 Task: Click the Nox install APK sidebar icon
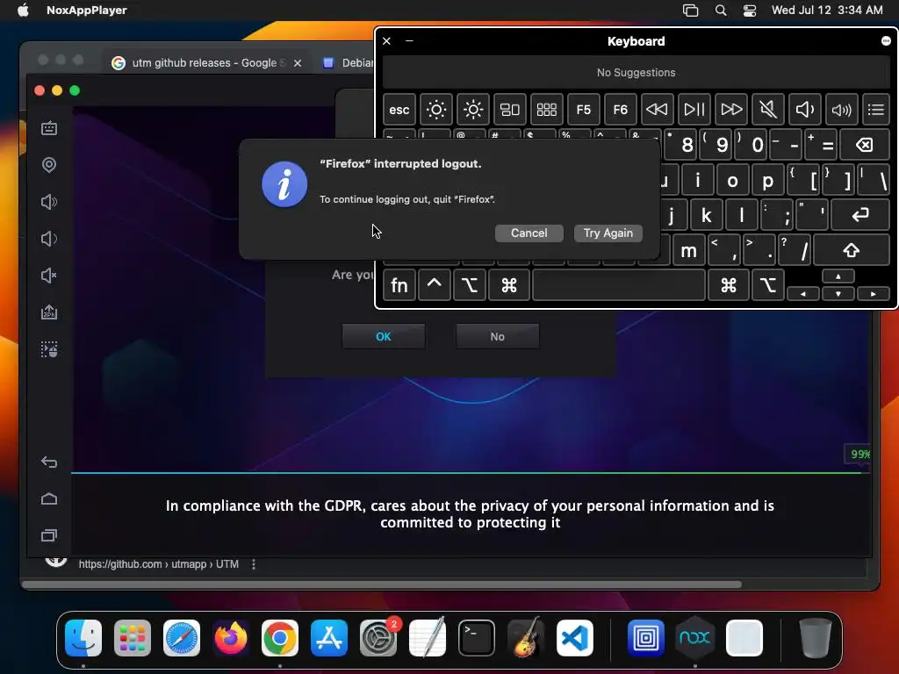(49, 312)
